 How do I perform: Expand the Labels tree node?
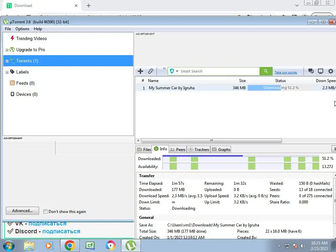point(7,72)
